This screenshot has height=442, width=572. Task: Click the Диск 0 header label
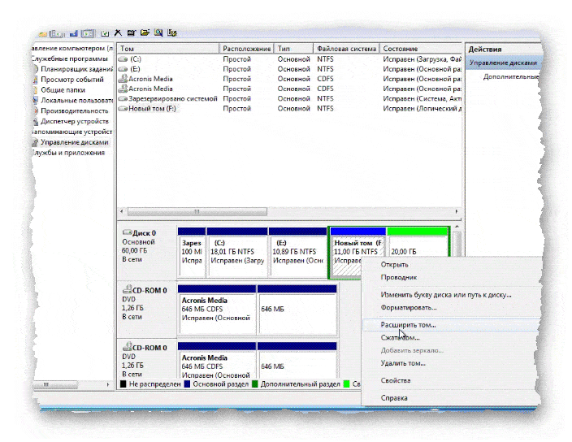(144, 233)
